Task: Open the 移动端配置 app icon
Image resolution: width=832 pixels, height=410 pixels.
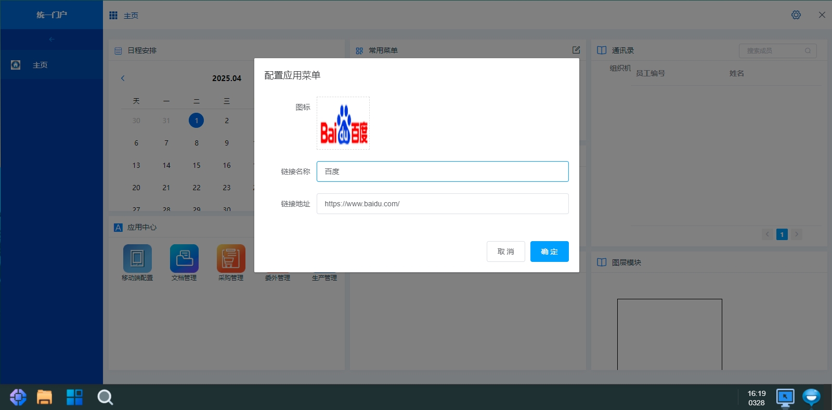Action: click(137, 258)
